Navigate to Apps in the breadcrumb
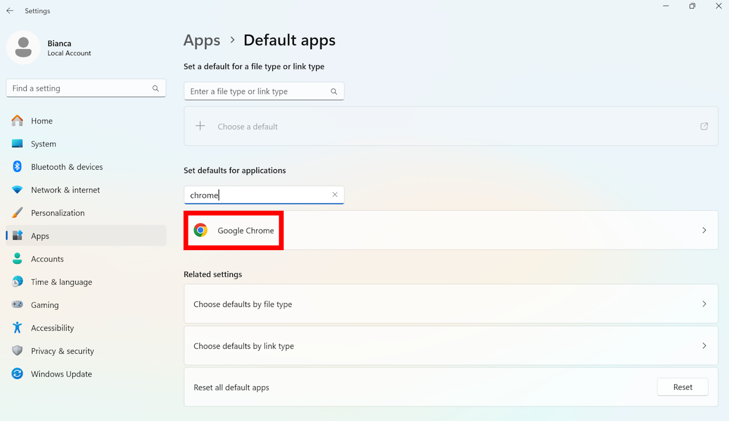Screen dimensions: 729x421 202,40
